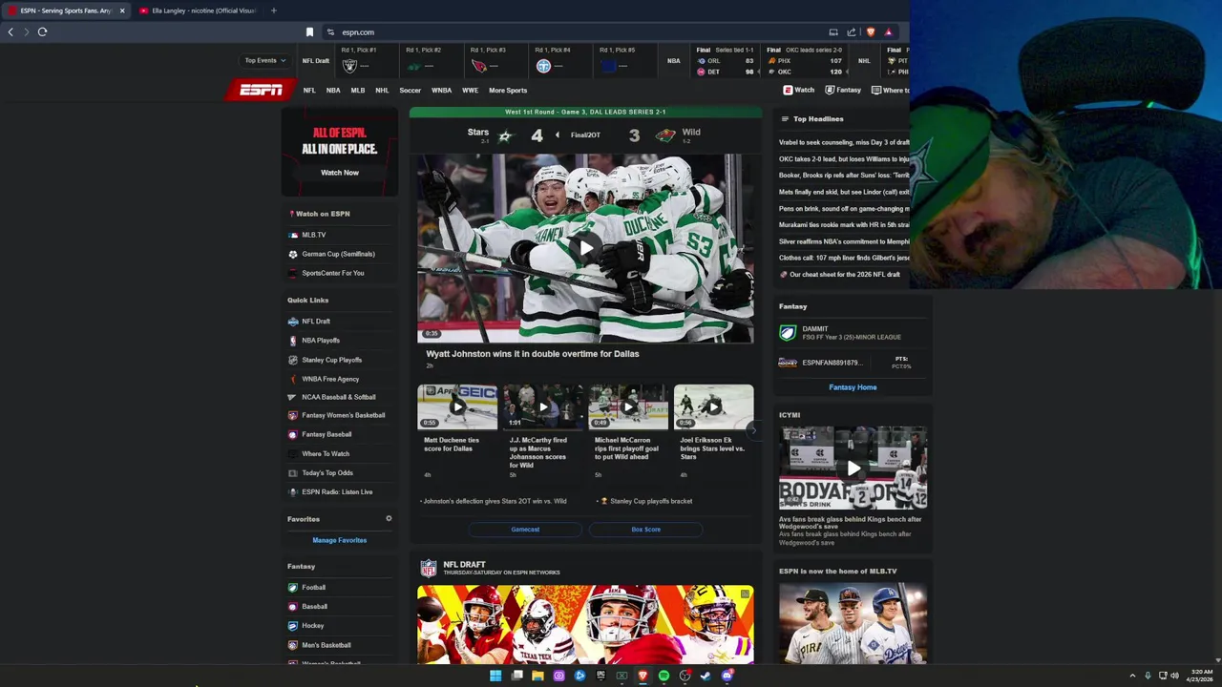
Task: Click the bookmark icon beside the address bar
Action: 309,32
